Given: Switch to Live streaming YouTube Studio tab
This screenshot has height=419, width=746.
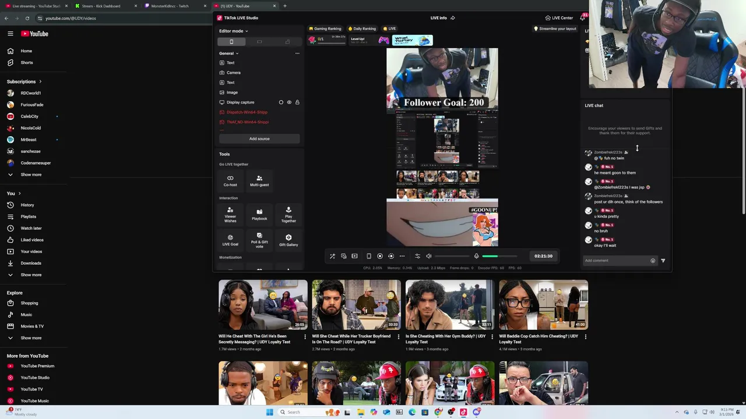Looking at the screenshot, I should [35, 6].
